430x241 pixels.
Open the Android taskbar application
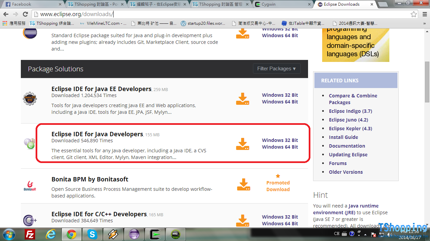(x=176, y=234)
